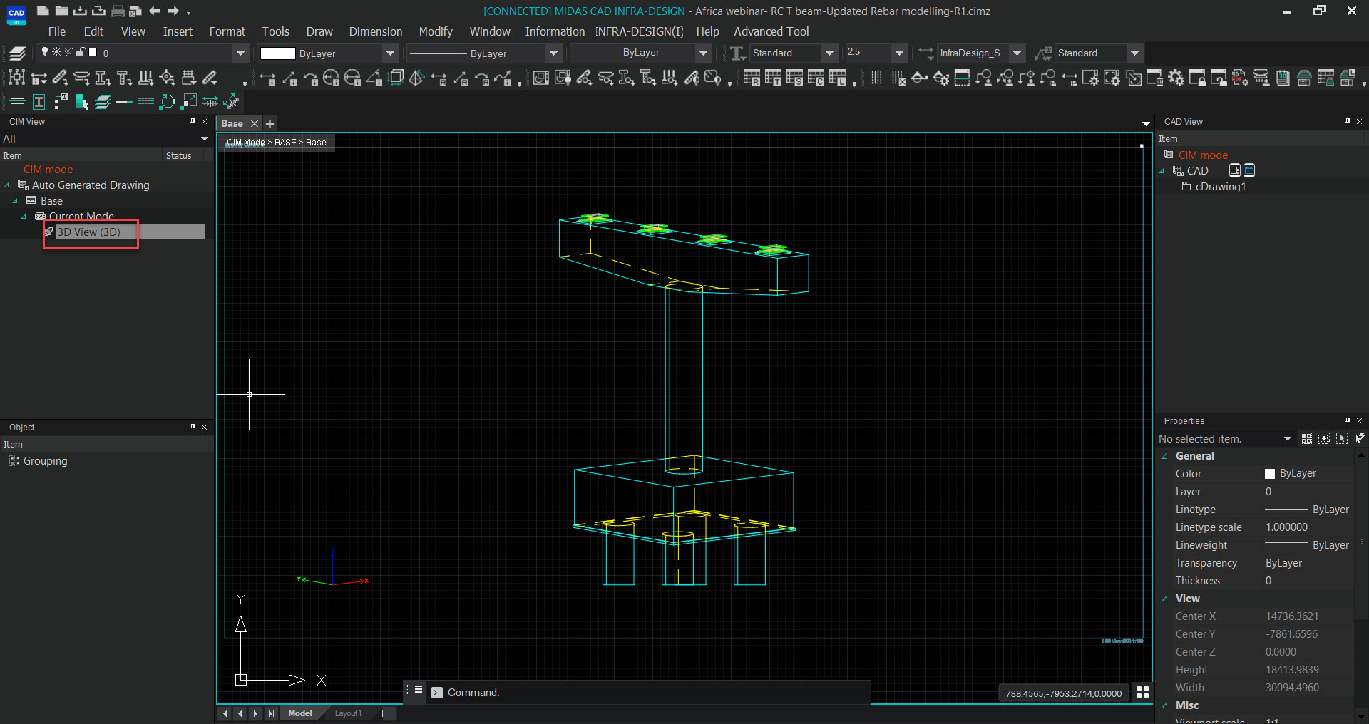This screenshot has height=724, width=1369.
Task: Click the table icon marked T
Action: 773,77
